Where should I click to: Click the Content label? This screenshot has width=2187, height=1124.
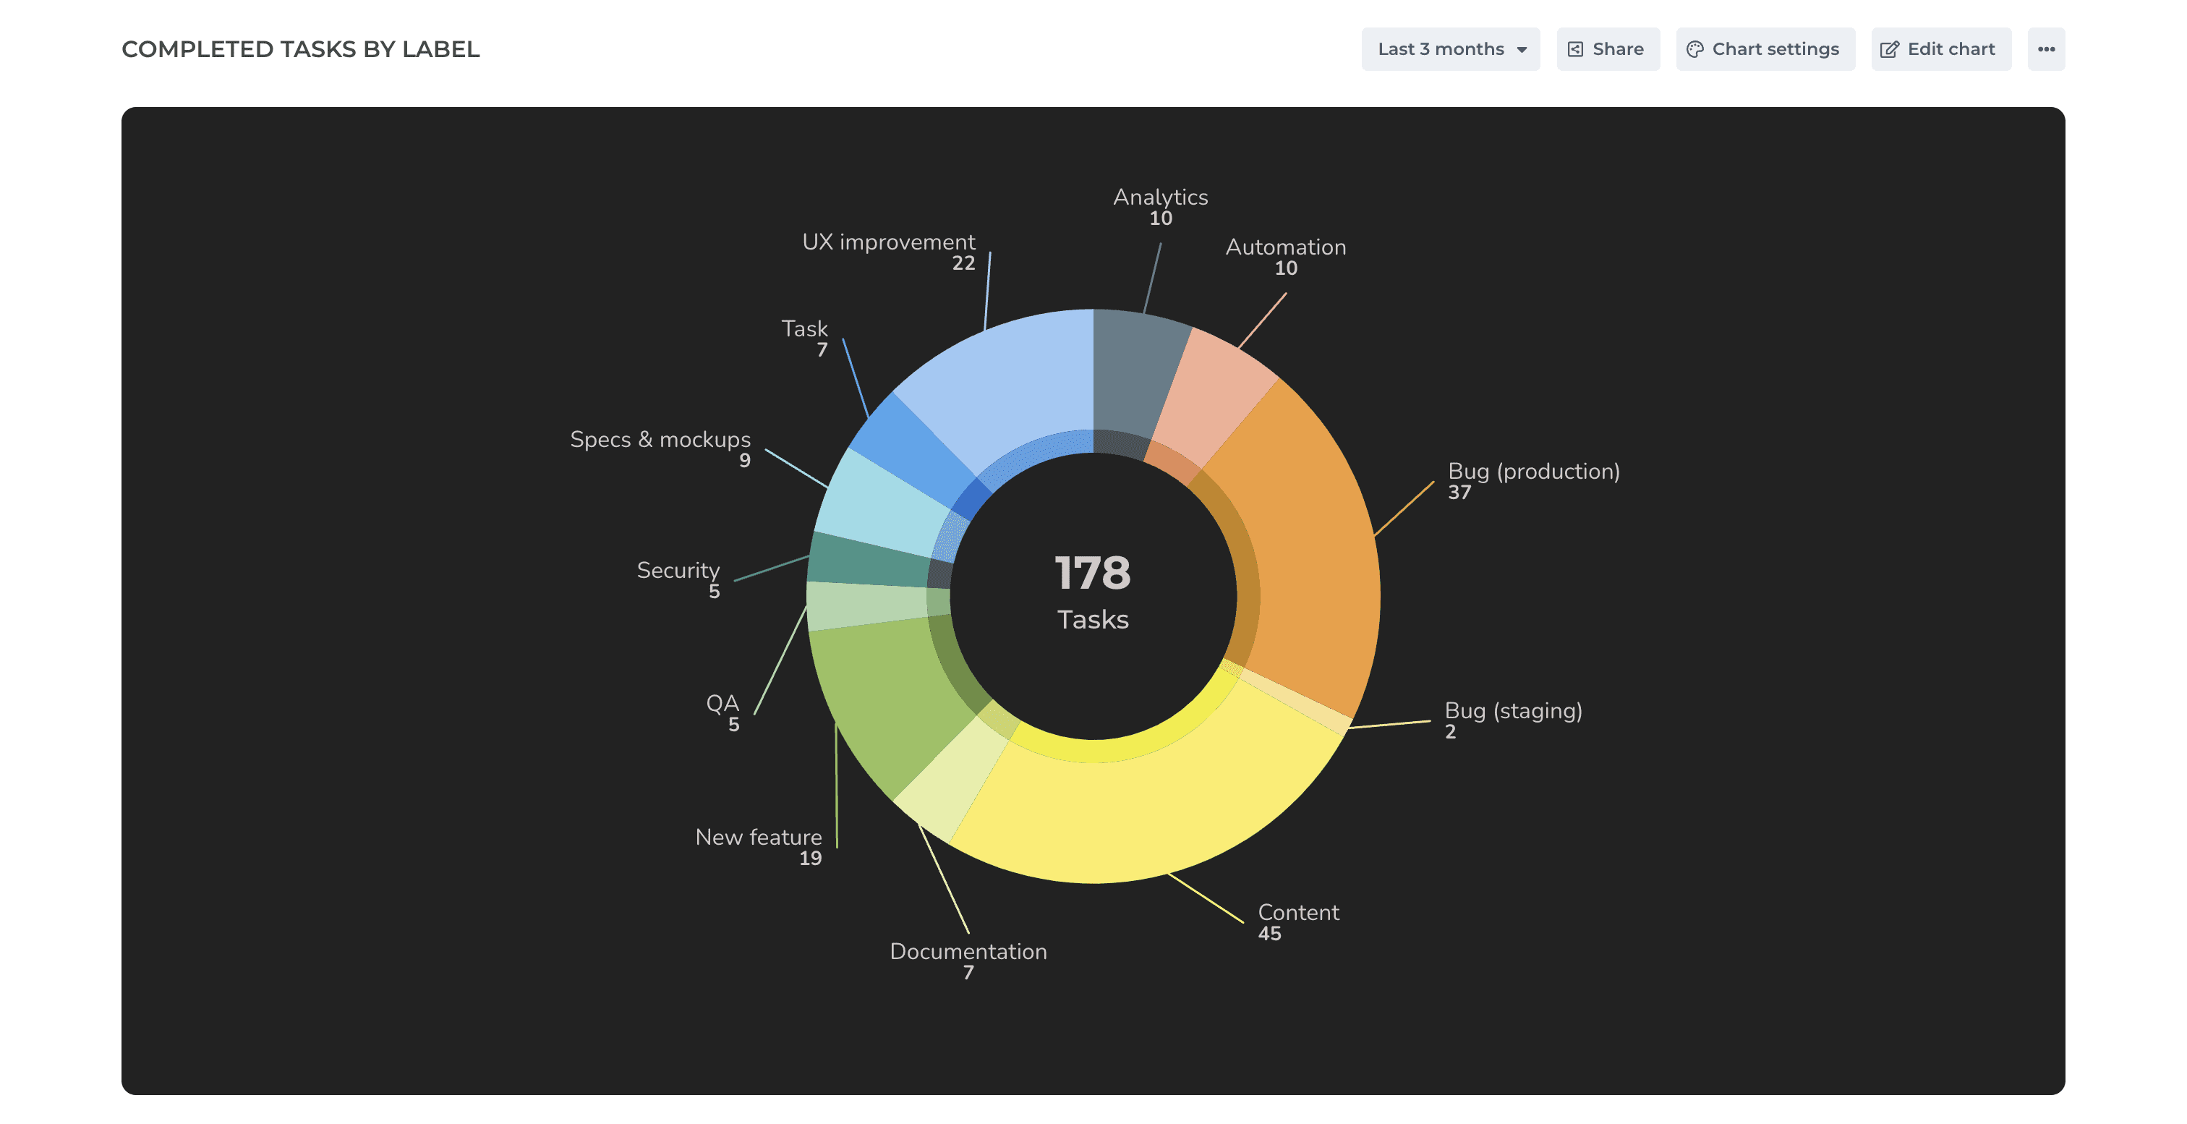click(x=1298, y=913)
